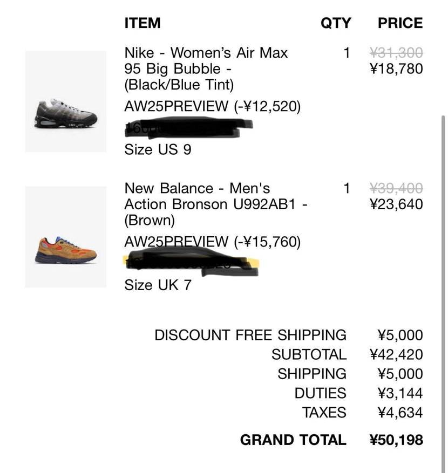Click the SUBTOTAL amount ¥42,420

[396, 354]
